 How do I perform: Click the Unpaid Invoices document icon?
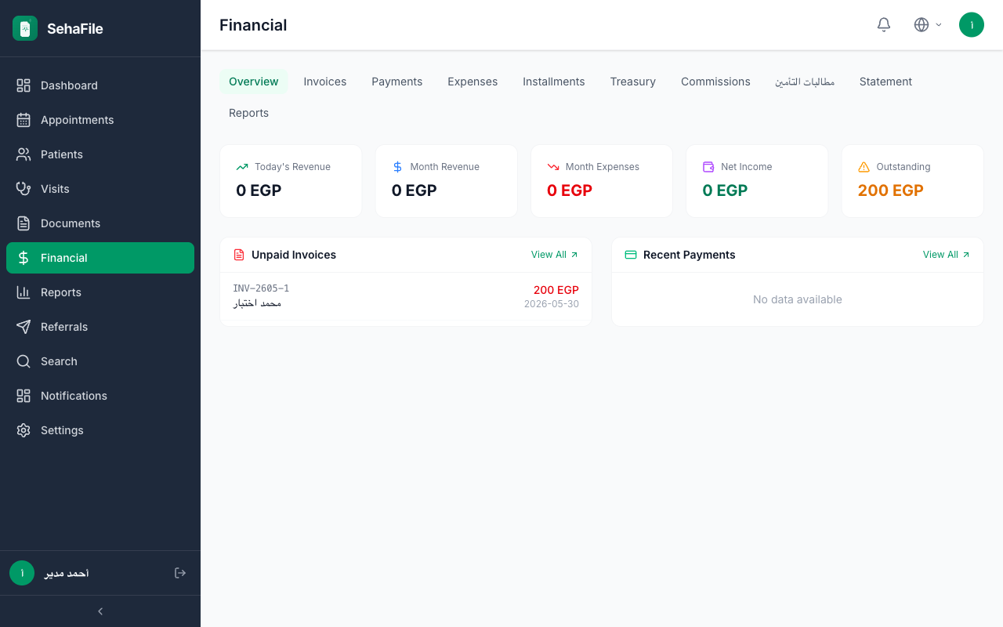click(x=239, y=255)
